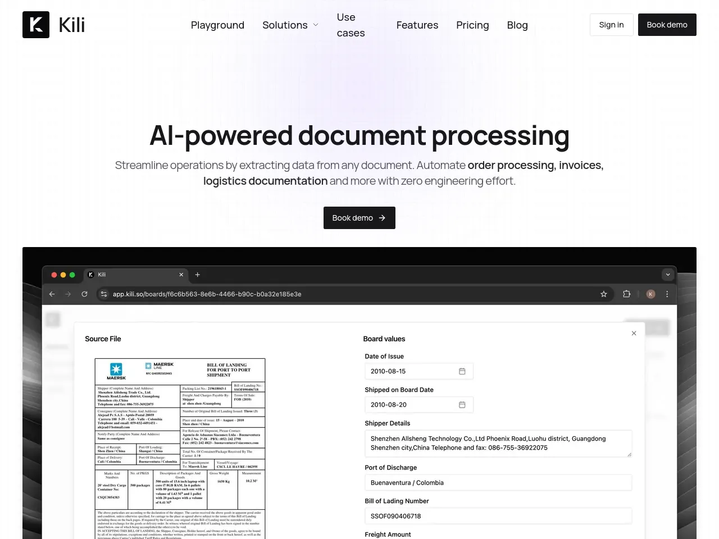Expand the browser tab search chevron
Viewport: 719px width, 539px height.
[x=667, y=275]
